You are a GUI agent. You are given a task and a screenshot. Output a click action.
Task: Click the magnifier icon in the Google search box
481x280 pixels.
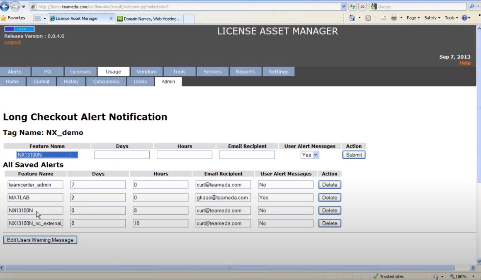coord(473,7)
